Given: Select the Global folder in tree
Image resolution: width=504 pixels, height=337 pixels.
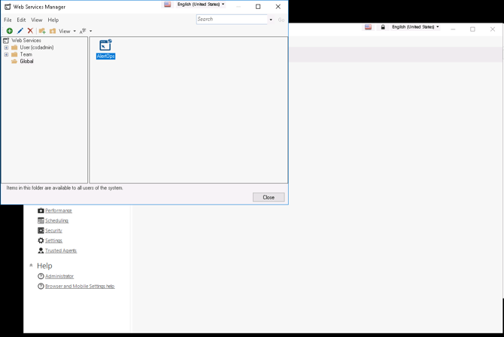Looking at the screenshot, I should pyautogui.click(x=26, y=62).
